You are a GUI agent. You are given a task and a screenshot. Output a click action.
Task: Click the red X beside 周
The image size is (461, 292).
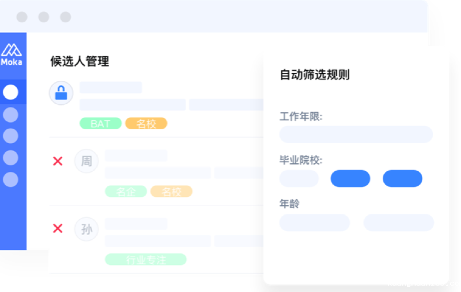point(58,161)
